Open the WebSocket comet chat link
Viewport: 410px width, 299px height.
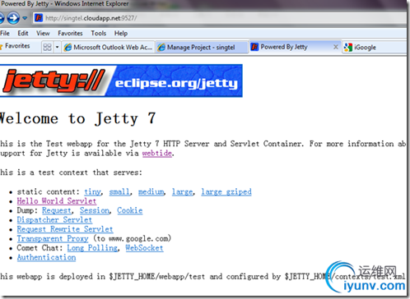click(x=144, y=248)
